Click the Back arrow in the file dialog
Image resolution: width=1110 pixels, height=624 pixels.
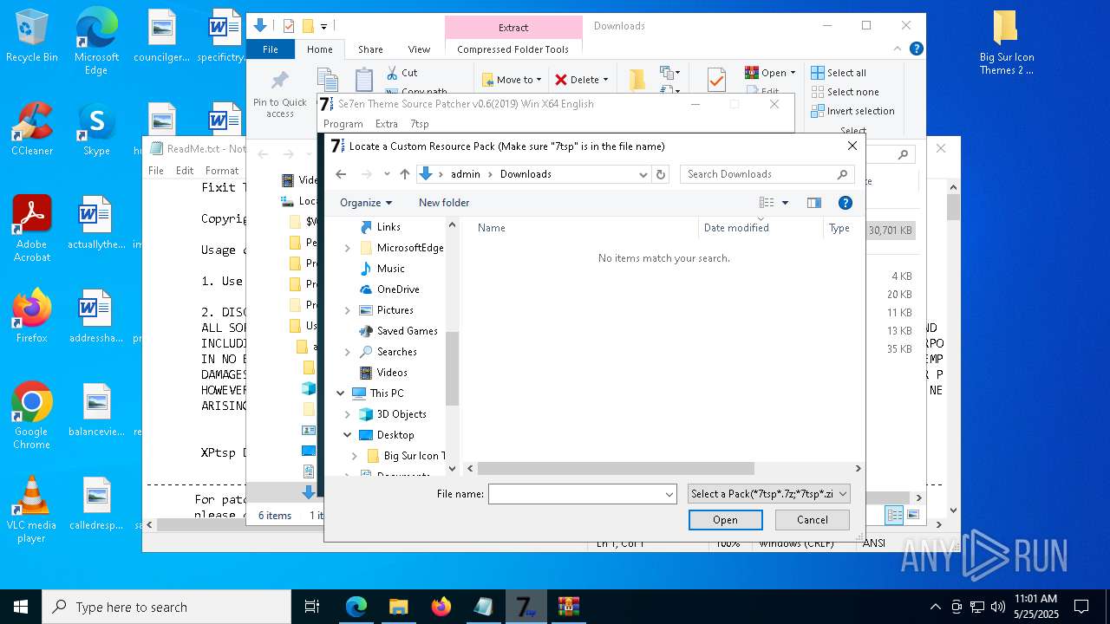click(341, 174)
